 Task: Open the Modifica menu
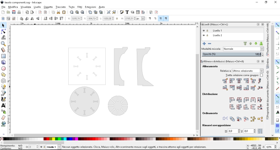pyautogui.click(x=13, y=7)
